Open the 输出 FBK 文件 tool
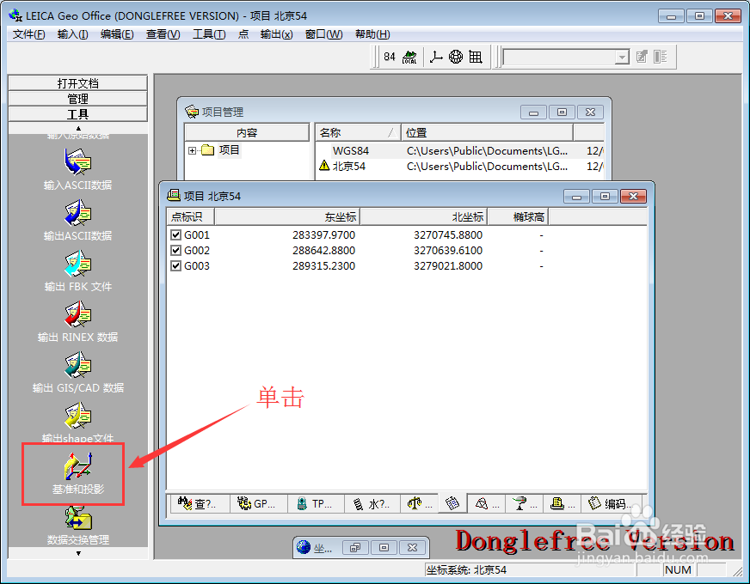 [77, 271]
